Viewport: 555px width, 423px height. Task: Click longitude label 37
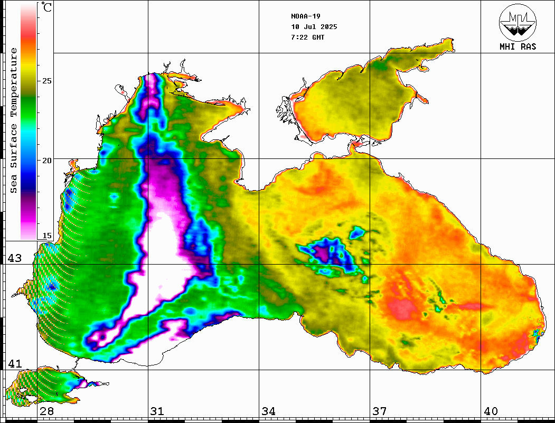[380, 411]
